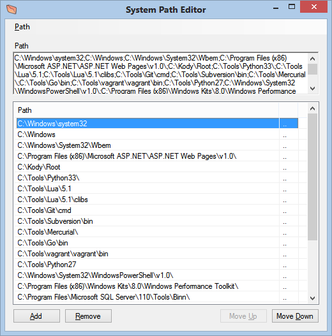Click browse '..' button for C:\Tools\Mercurial\
The height and width of the screenshot is (336, 332).
click(289, 232)
